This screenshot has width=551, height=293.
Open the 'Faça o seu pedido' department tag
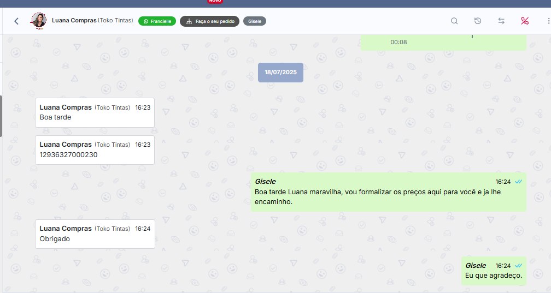point(209,21)
